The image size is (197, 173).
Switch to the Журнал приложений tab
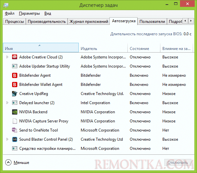pos(89,22)
